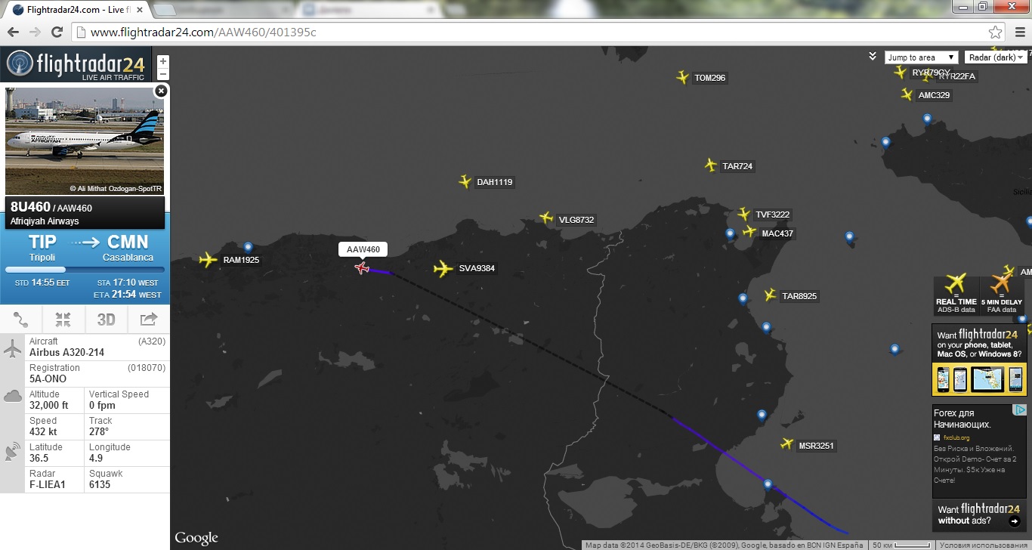Screen dimensions: 1032x550
Task: Open the Afriqiyah aircraft photo
Action: [85, 140]
